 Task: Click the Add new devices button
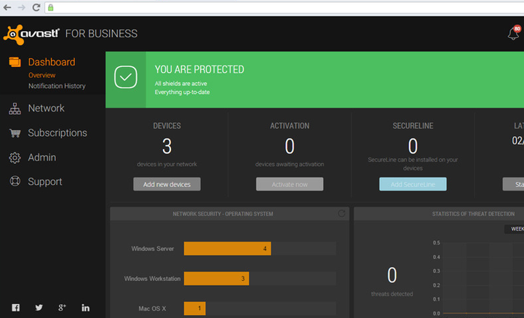click(x=167, y=184)
